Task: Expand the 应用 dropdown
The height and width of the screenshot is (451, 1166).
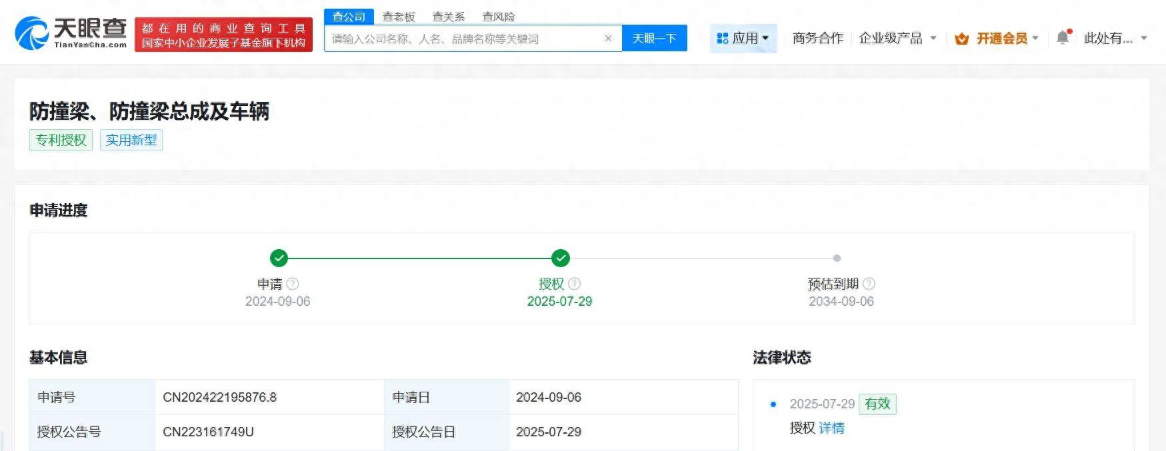Action: pos(743,39)
